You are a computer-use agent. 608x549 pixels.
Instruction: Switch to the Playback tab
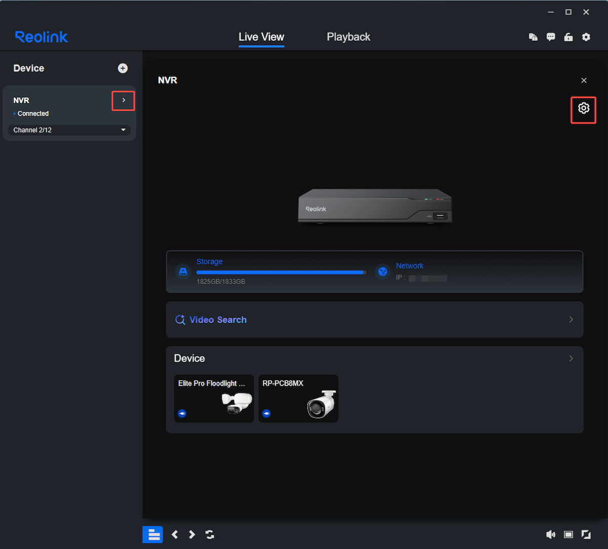[x=349, y=37]
